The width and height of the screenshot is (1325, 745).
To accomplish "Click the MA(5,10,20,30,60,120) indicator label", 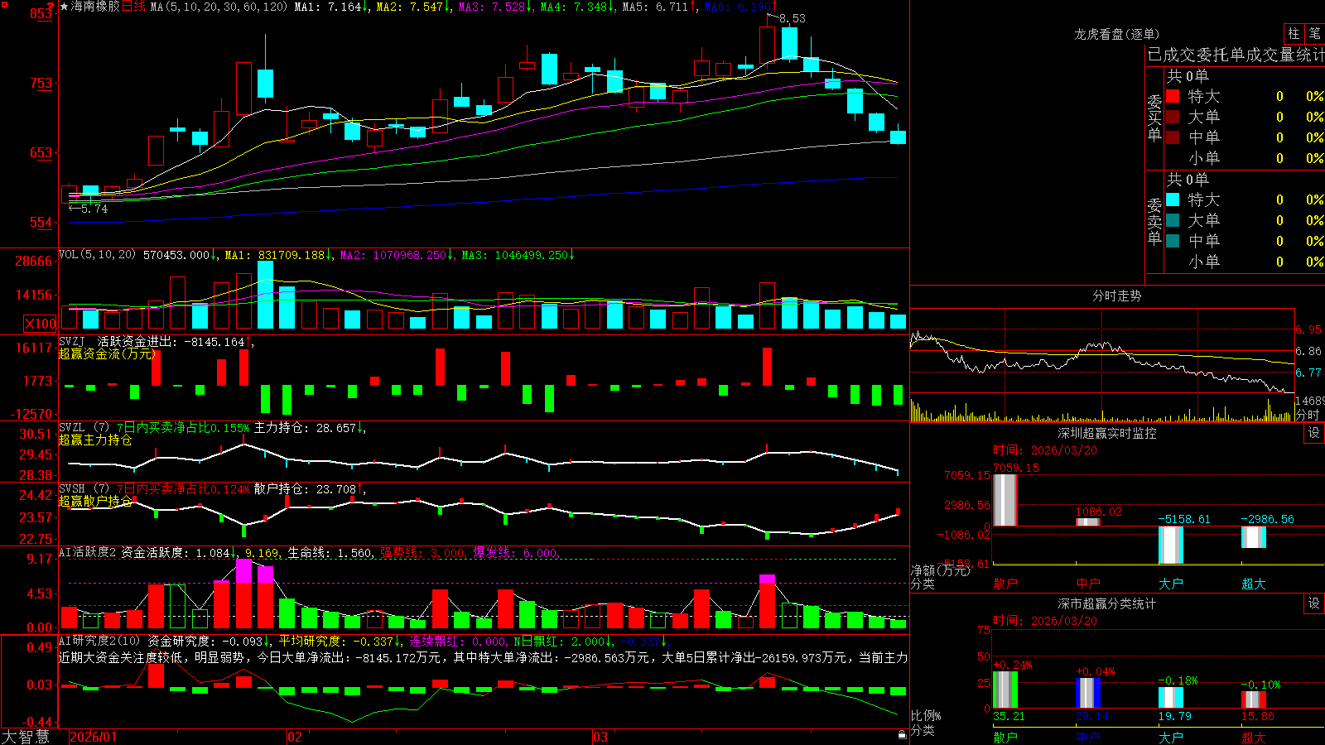I will 219,7.
